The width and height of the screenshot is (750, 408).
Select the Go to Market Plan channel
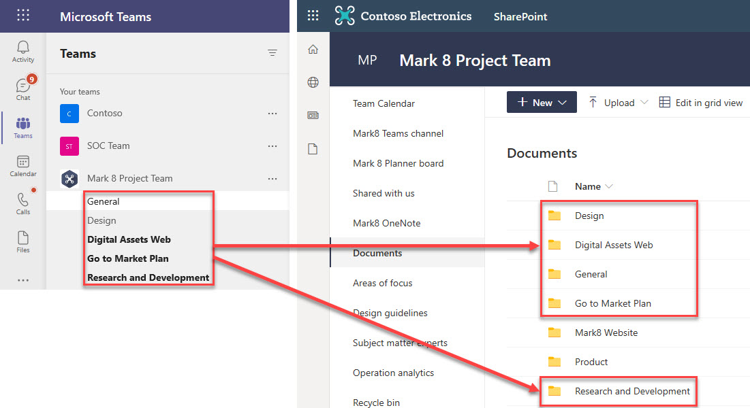coord(127,258)
